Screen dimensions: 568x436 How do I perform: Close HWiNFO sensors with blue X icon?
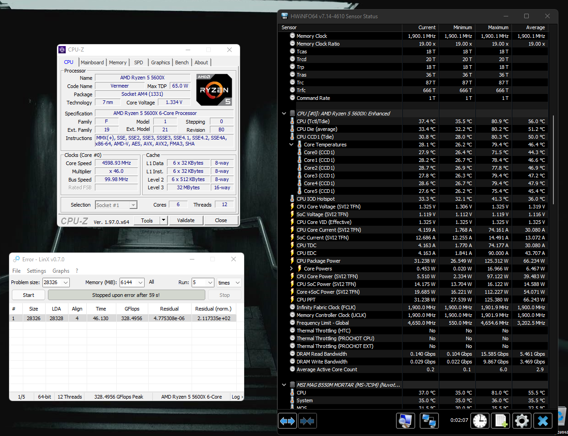pyautogui.click(x=543, y=421)
